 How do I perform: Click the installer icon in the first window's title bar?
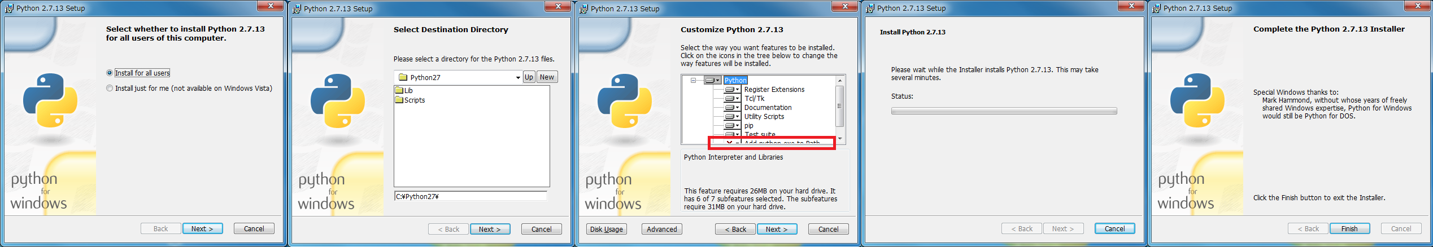click(10, 8)
